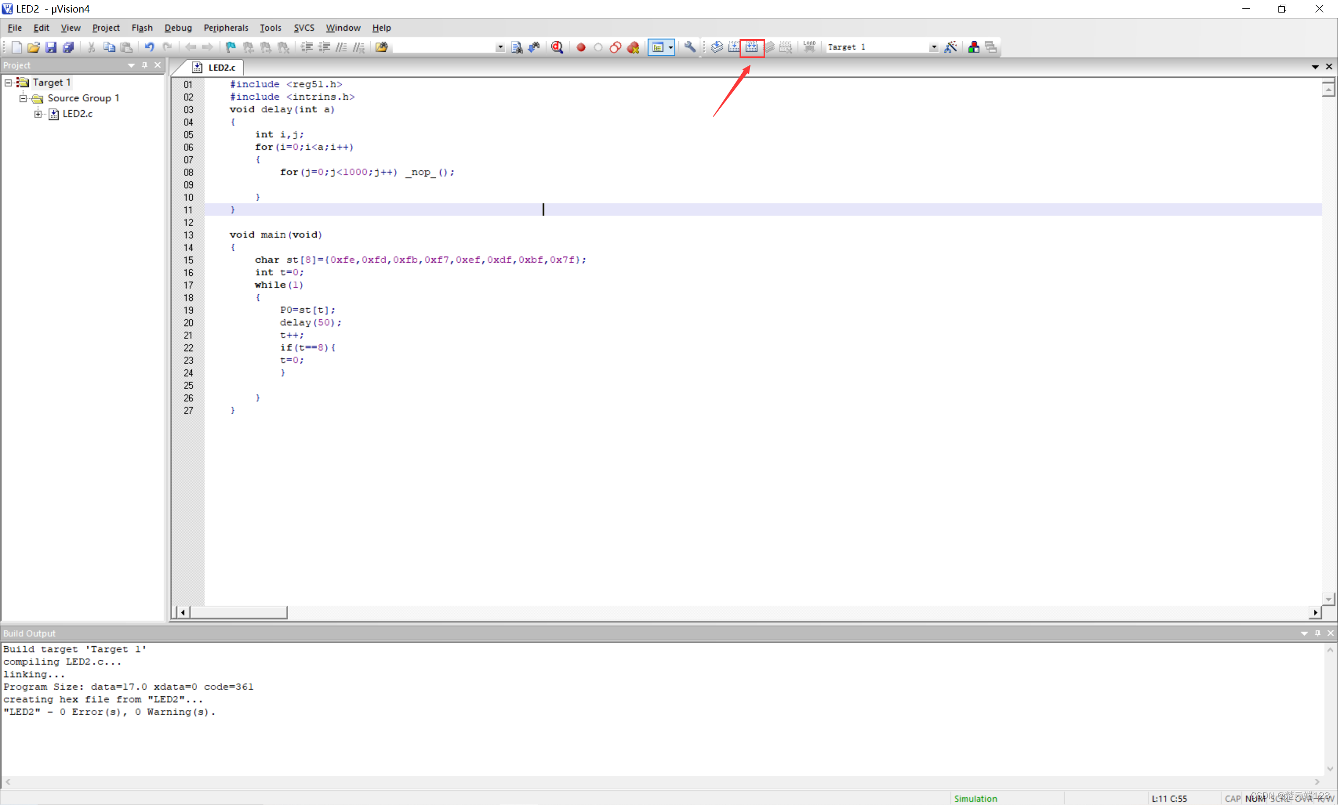Click the Translate current file icon

717,47
